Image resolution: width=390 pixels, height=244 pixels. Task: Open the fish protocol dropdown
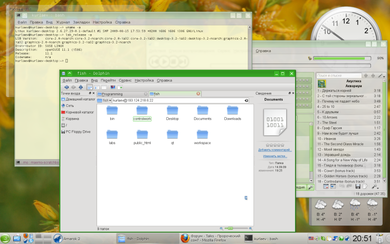coord(107,101)
